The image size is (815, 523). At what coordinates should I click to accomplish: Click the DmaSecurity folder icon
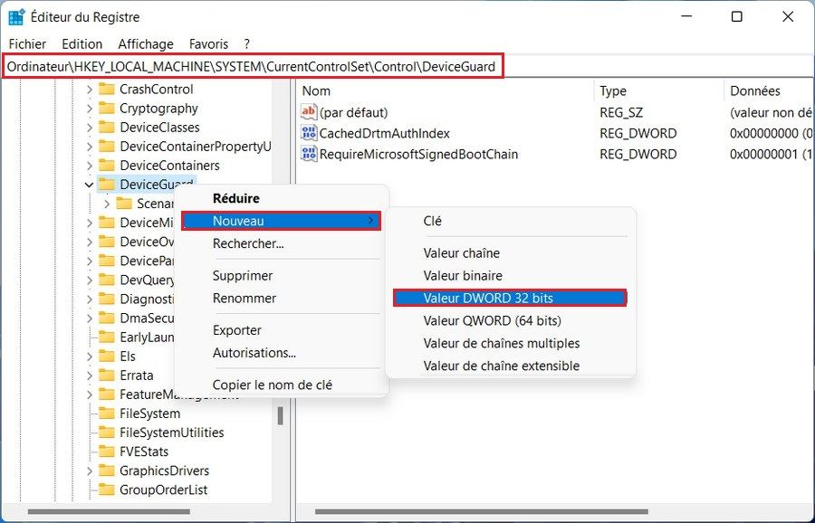click(107, 318)
